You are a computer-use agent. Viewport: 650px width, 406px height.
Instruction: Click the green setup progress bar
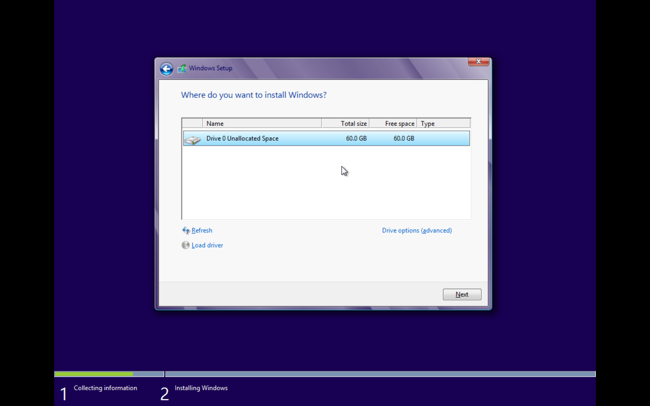[93, 374]
